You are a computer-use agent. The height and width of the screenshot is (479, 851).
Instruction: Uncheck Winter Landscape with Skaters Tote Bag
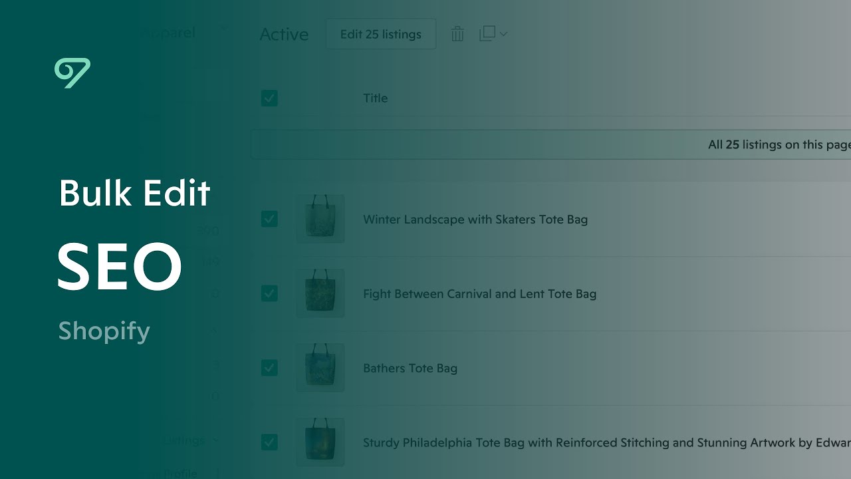click(269, 219)
